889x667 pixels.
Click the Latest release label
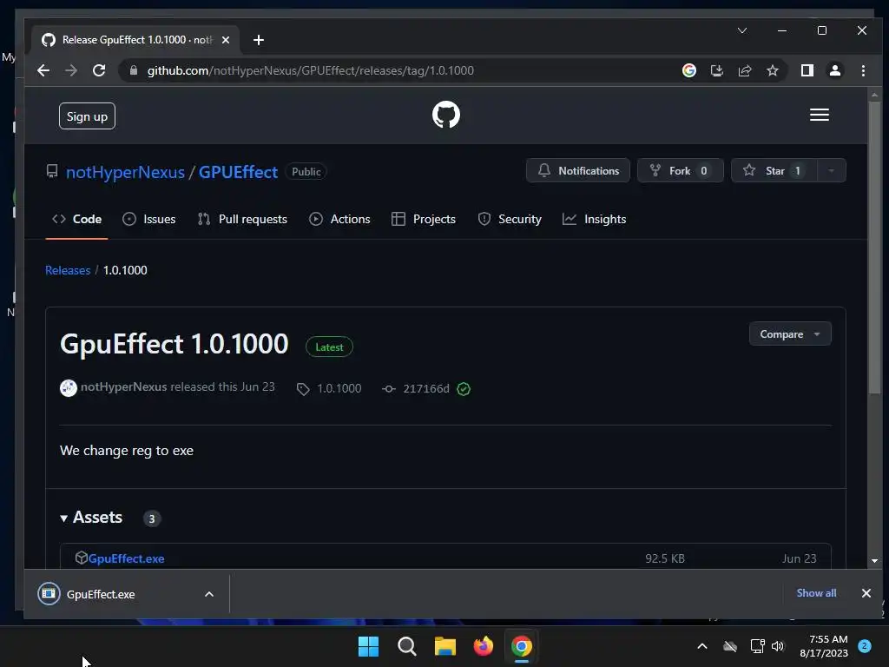329,347
